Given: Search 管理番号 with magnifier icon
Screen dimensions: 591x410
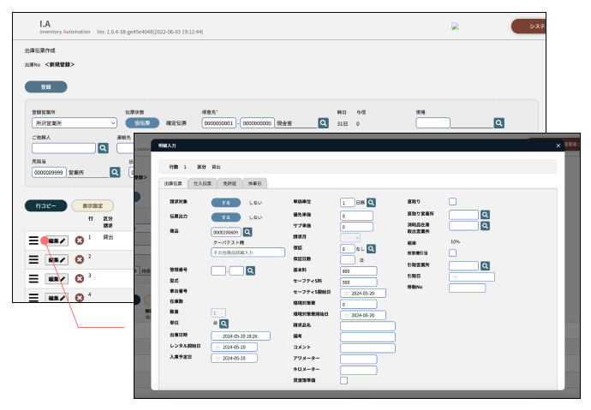Looking at the screenshot, I should point(251,270).
